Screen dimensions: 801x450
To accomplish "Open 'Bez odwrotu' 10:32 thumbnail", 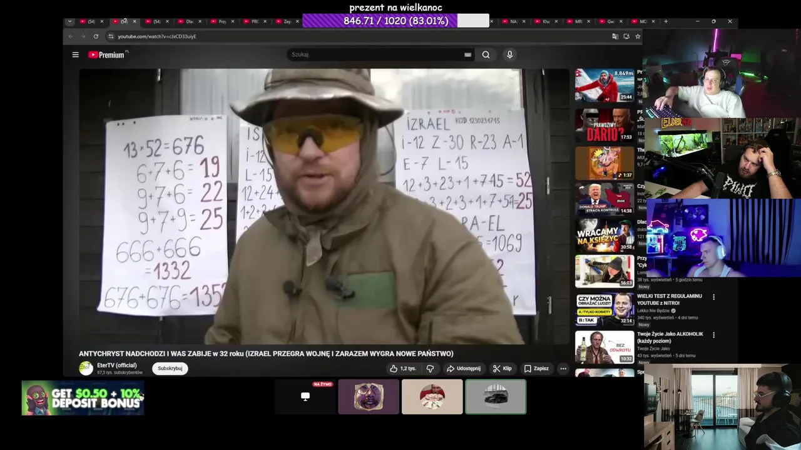I will (x=605, y=347).
